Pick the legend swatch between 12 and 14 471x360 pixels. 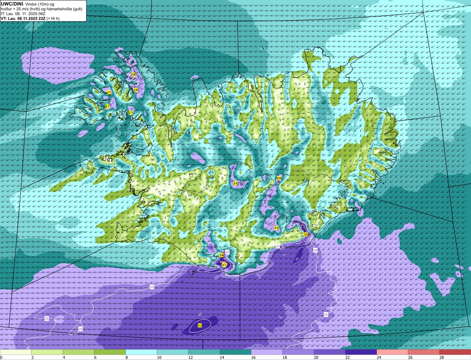[x=204, y=352]
